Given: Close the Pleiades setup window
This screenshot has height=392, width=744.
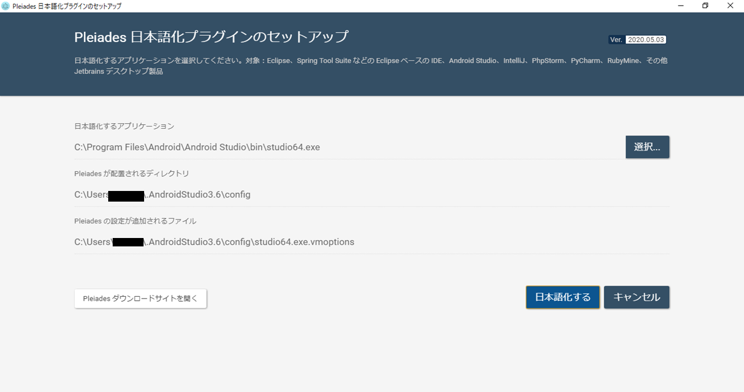Looking at the screenshot, I should 731,6.
